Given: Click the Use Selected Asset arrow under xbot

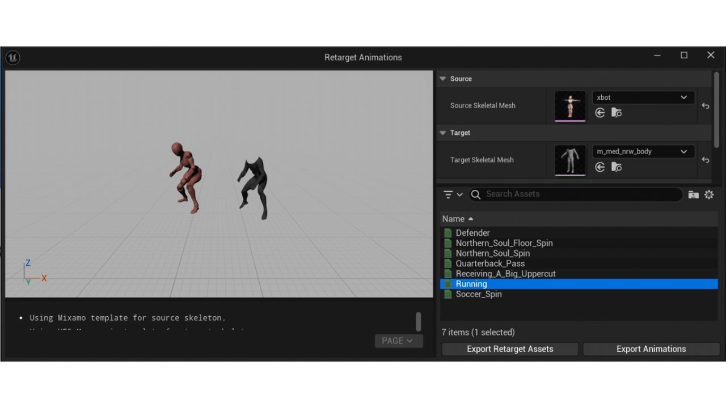Looking at the screenshot, I should [x=600, y=113].
